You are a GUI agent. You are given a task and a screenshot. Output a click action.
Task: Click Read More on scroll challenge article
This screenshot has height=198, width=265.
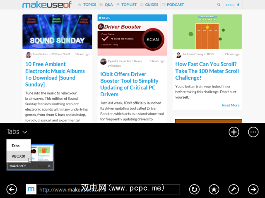coord(231,105)
